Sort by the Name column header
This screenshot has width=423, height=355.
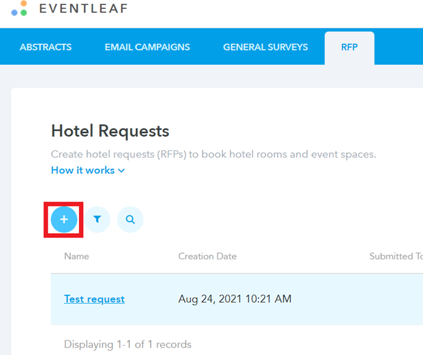76,256
